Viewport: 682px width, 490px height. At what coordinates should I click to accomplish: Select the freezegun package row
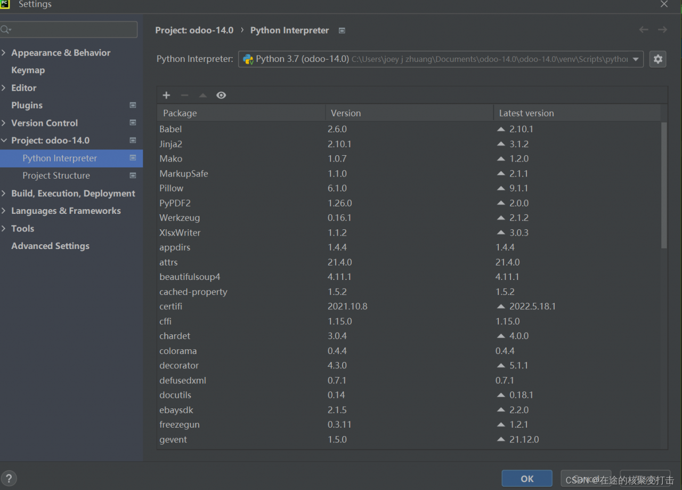[409, 424]
